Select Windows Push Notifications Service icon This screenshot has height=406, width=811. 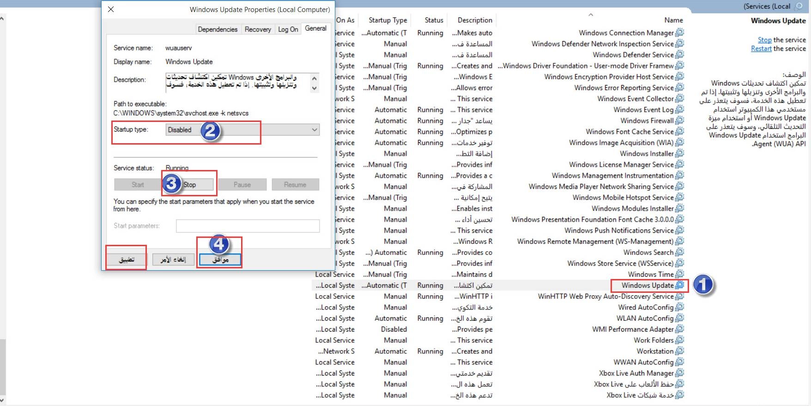[679, 230]
